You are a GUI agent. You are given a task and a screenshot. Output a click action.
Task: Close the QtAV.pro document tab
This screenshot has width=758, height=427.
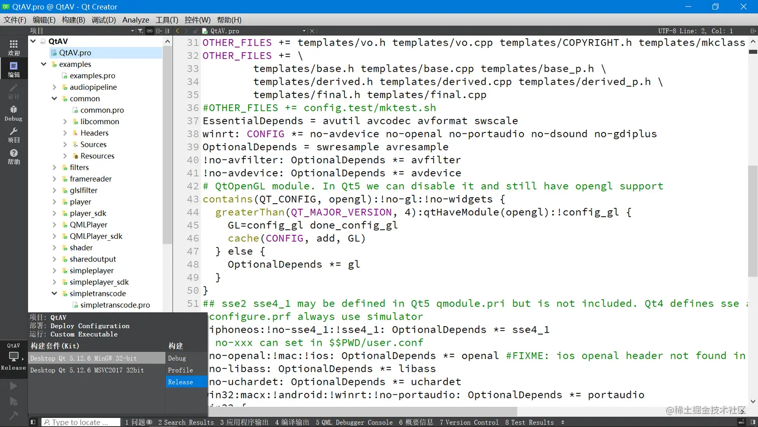pyautogui.click(x=312, y=31)
